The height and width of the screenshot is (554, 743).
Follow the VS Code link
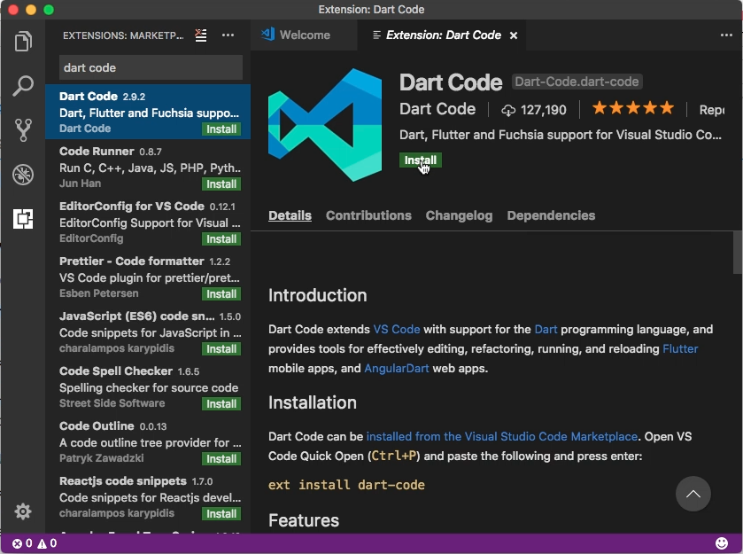click(397, 329)
